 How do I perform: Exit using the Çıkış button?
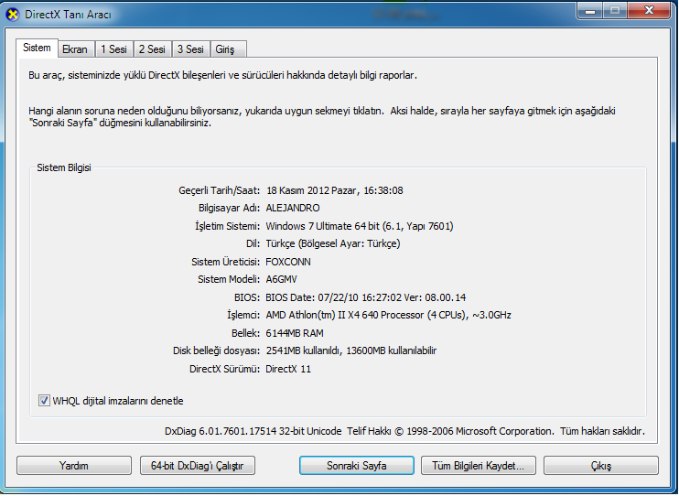point(600,466)
